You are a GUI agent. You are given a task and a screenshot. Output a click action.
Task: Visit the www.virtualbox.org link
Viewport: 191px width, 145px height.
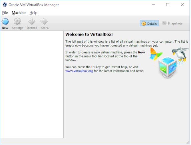coord(79,71)
